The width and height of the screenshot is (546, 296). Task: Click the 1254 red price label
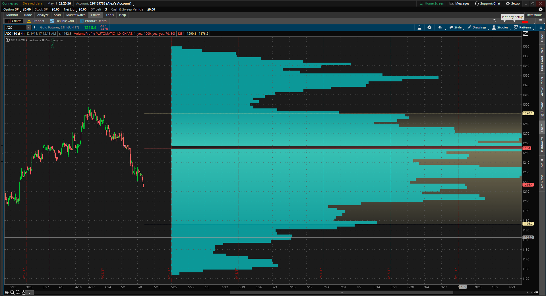(x=527, y=148)
